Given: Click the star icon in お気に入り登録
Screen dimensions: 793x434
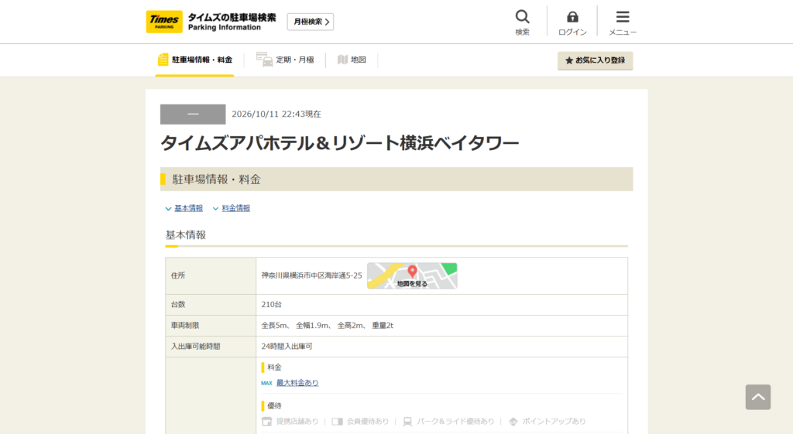Looking at the screenshot, I should click(569, 60).
